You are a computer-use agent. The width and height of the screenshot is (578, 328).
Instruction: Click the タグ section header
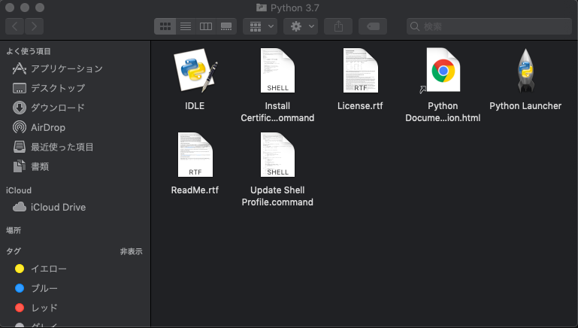(14, 251)
